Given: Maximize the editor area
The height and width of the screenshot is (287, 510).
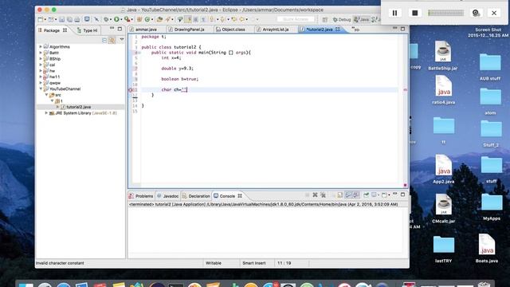Looking at the screenshot, I should (x=402, y=29).
